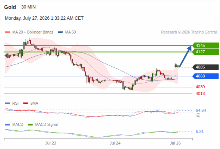Screen dimensions: 220x149
Task: Click the MACD value 5.31
Action: pyautogui.click(x=199, y=131)
